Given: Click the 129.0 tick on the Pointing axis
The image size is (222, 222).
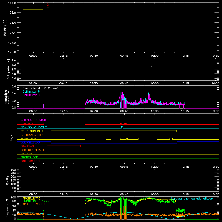Looking at the screenshot, I should tap(12, 3).
